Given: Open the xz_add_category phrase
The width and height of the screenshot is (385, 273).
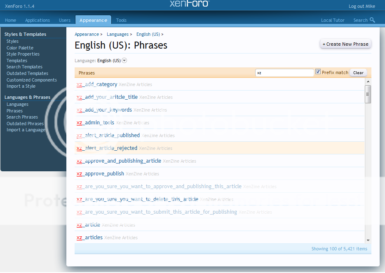Looking at the screenshot, I should (96, 84).
